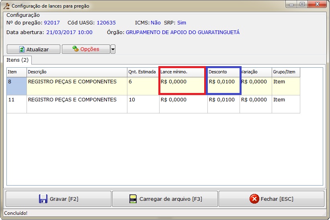The image size is (330, 220).
Task: Click the file icon on Carregar de arquivo
Action: pyautogui.click(x=133, y=199)
